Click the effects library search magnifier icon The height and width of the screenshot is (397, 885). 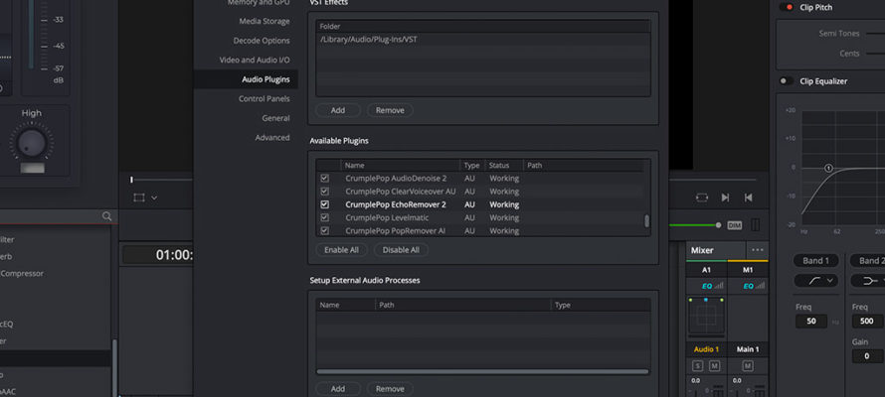106,216
